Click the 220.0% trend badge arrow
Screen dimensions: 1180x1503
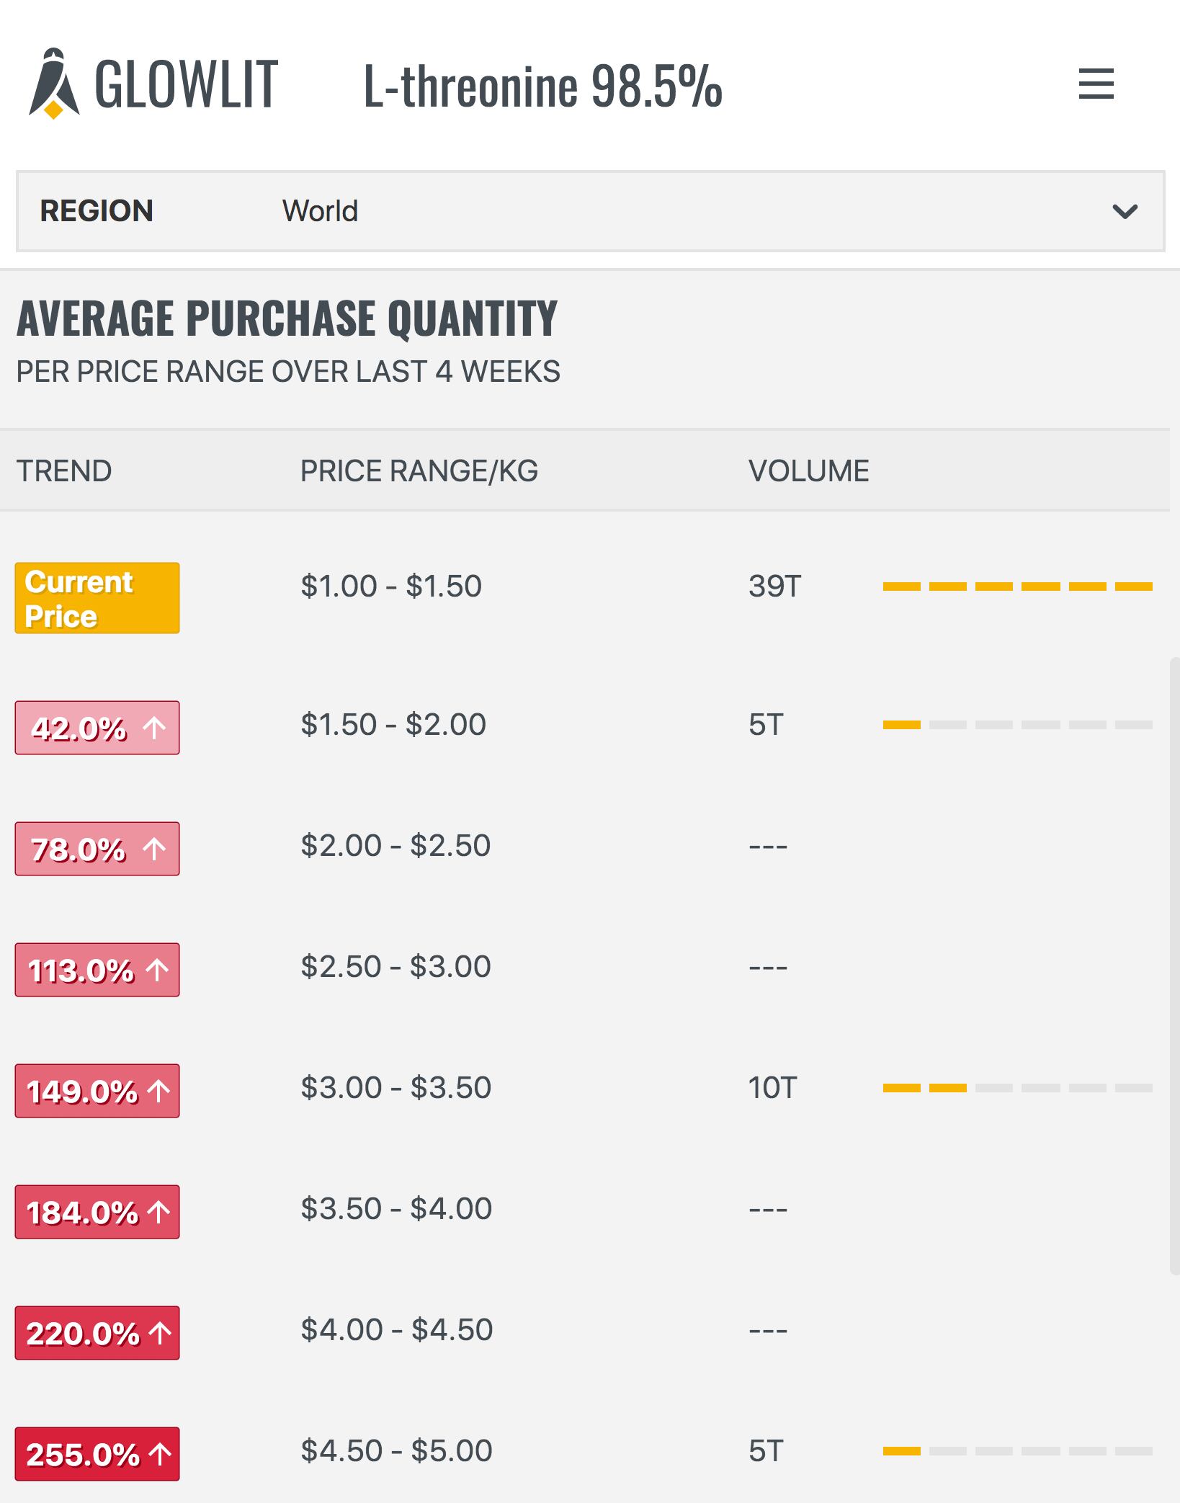coord(160,1333)
